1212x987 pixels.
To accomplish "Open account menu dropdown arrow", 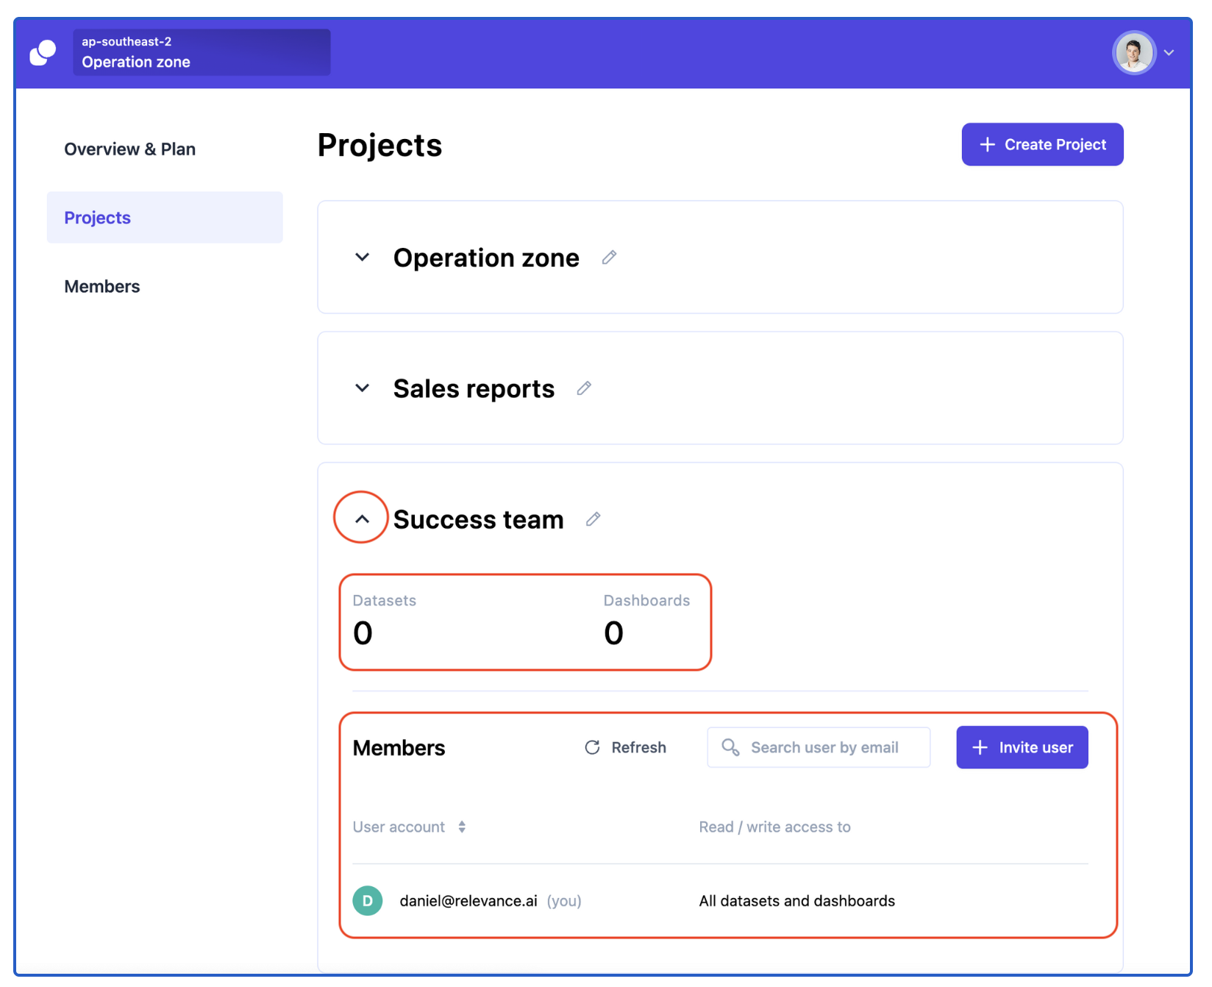I will coord(1169,53).
